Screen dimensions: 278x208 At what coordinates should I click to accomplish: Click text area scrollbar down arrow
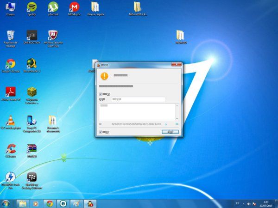[177, 119]
